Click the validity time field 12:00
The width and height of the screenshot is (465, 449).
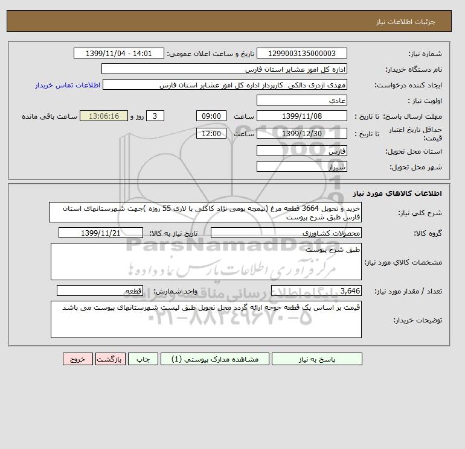211,133
